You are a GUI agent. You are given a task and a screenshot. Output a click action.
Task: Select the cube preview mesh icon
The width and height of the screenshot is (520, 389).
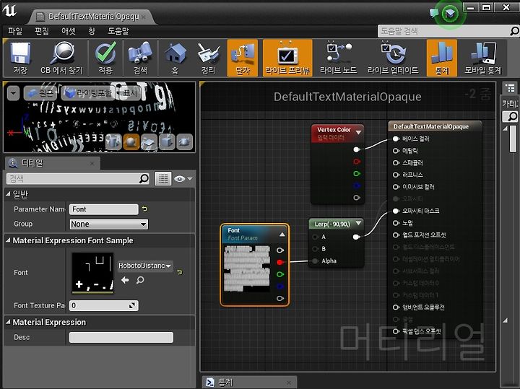(x=167, y=142)
